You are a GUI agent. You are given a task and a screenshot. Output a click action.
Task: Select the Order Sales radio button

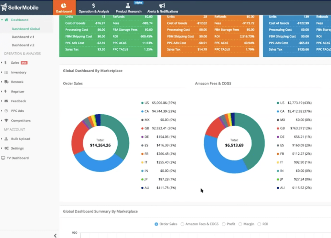click(156, 224)
